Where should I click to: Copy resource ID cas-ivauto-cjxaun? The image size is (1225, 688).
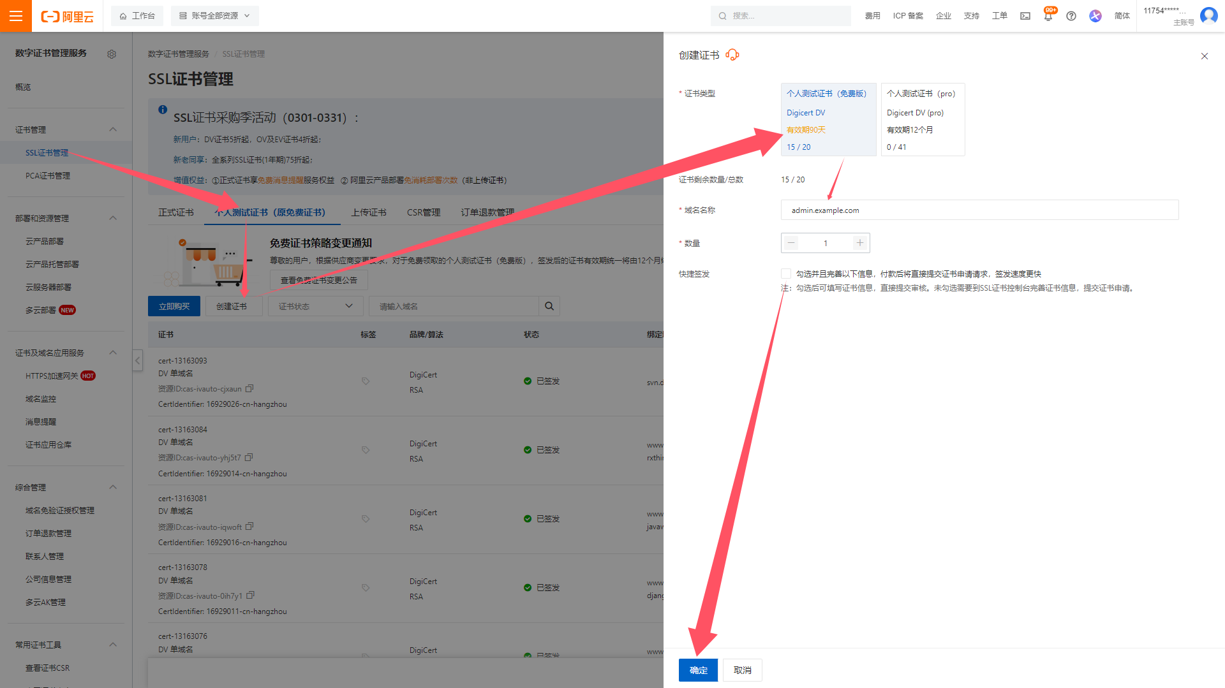(249, 388)
